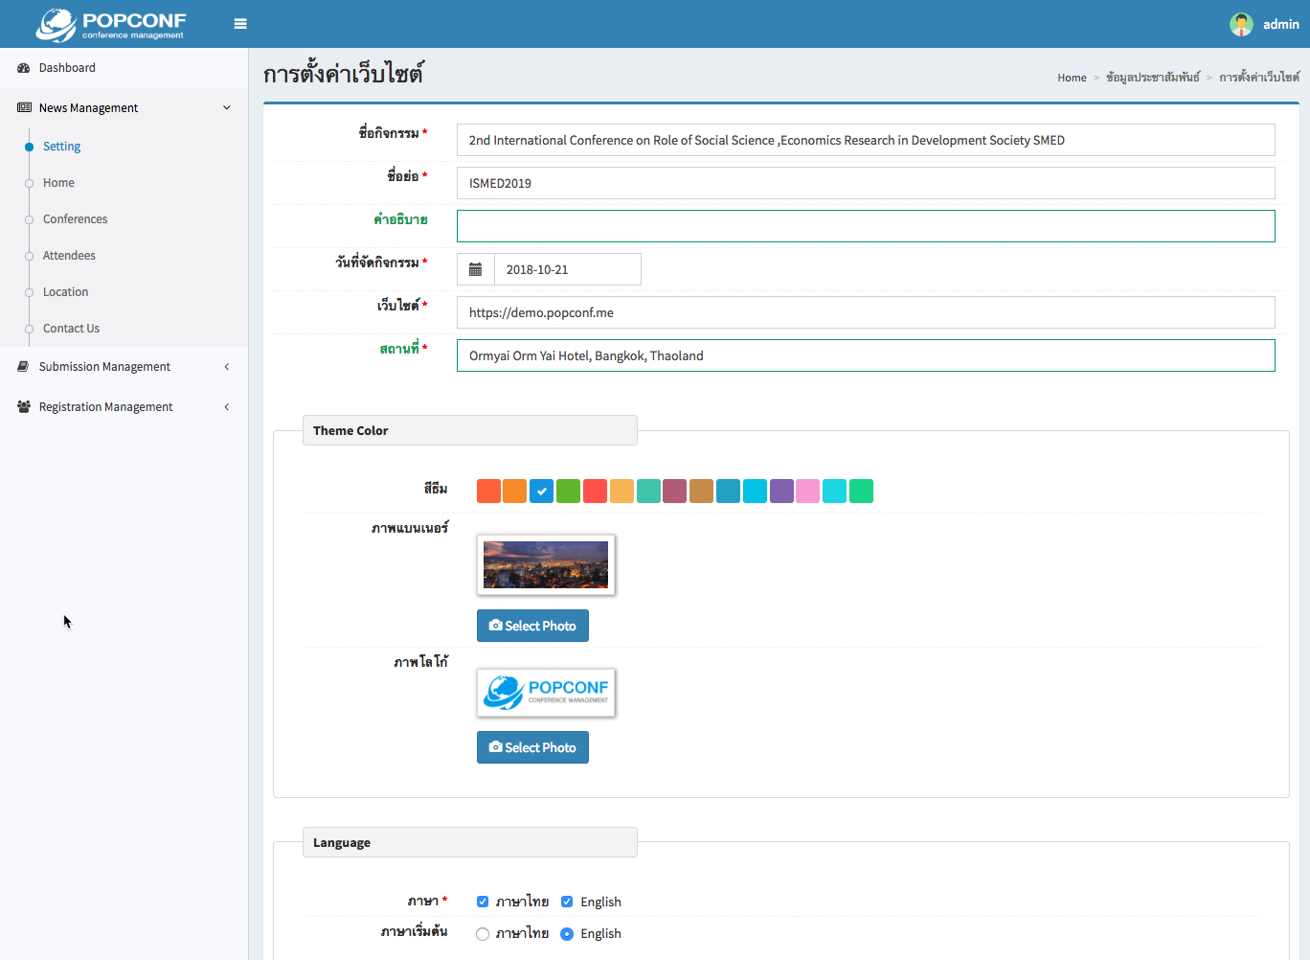
Task: Click the hamburger menu toggle icon
Action: [240, 24]
